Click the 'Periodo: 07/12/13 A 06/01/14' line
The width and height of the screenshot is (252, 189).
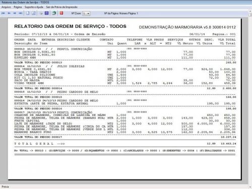click(60, 34)
